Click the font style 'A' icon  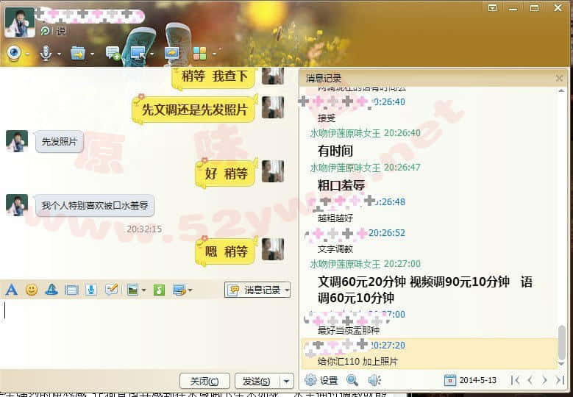click(x=11, y=290)
